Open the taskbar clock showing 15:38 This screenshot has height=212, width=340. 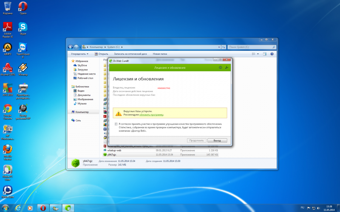point(329,208)
